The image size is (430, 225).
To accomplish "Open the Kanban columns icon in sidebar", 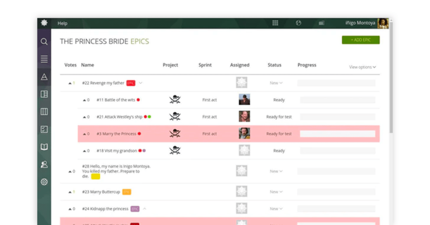I will pos(44,112).
